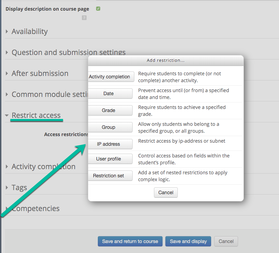Expand the After submission section
The height and width of the screenshot is (253, 279).
click(40, 73)
